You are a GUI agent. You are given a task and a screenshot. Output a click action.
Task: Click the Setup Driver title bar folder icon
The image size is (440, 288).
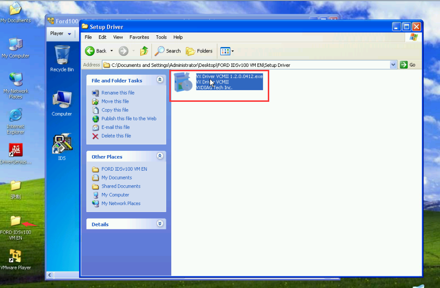click(x=85, y=27)
